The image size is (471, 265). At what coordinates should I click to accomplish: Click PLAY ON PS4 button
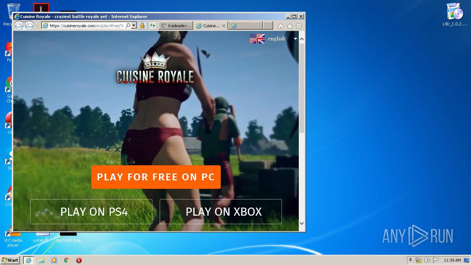pyautogui.click(x=91, y=212)
